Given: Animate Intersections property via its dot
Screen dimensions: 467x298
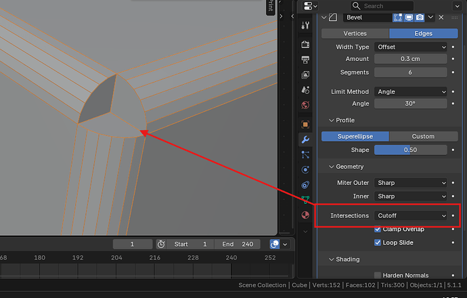Looking at the screenshot, I should pos(453,215).
